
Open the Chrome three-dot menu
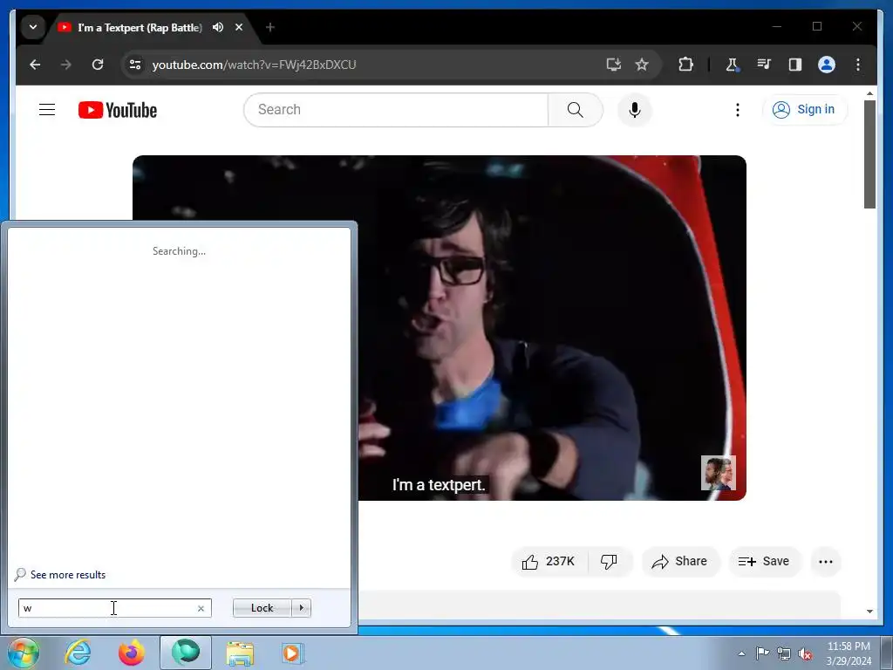point(858,65)
